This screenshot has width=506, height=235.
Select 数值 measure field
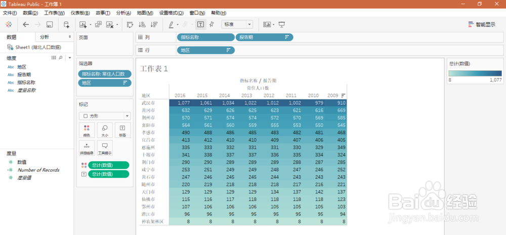[22, 162]
